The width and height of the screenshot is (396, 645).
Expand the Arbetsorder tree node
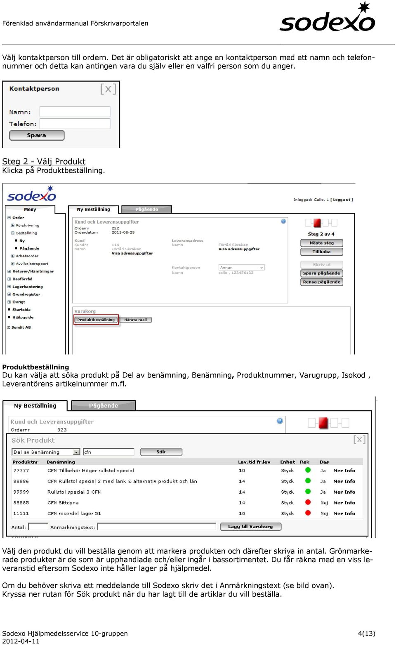[13, 256]
